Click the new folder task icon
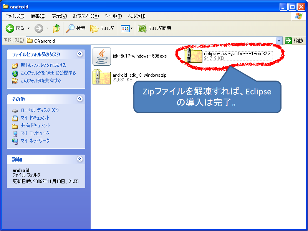 [15, 66]
